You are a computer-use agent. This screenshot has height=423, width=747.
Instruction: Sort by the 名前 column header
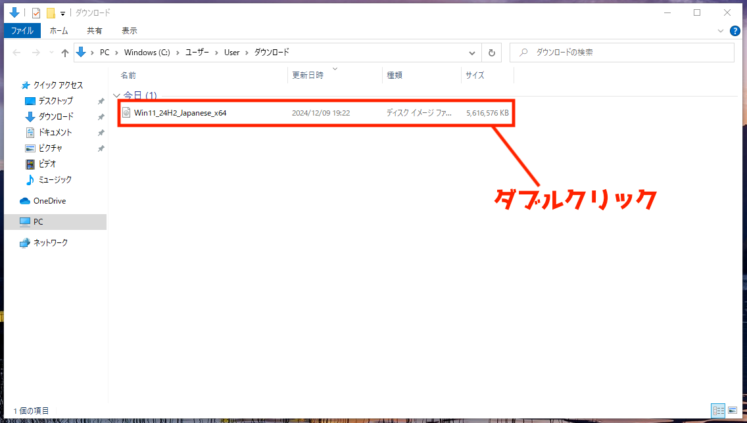128,75
